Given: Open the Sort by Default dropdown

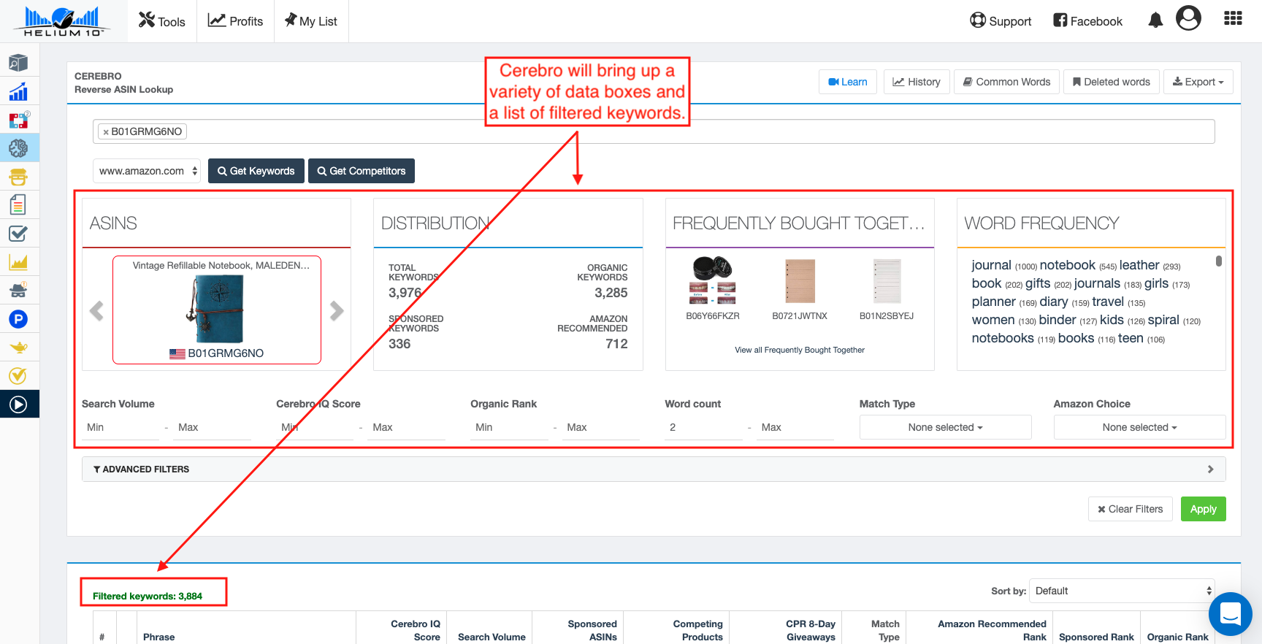Looking at the screenshot, I should click(1123, 591).
